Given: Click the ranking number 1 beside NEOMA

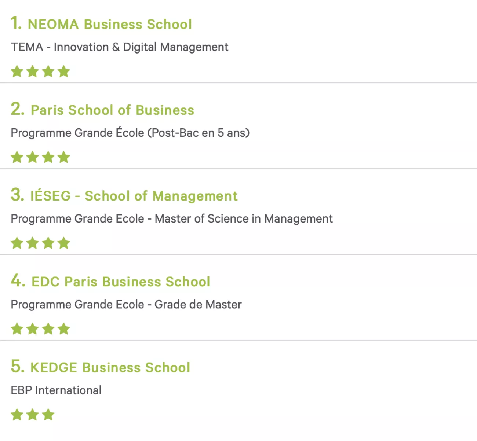Looking at the screenshot, I should click(x=16, y=23).
